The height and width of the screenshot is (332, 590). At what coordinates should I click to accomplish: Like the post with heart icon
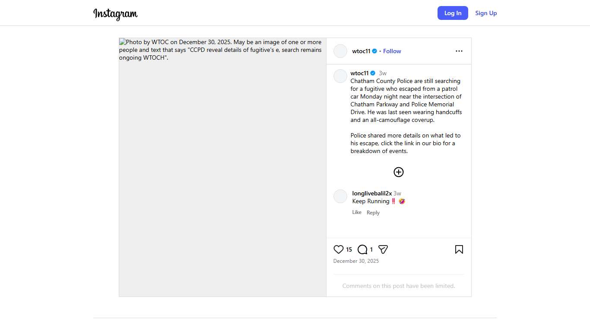coord(339,249)
